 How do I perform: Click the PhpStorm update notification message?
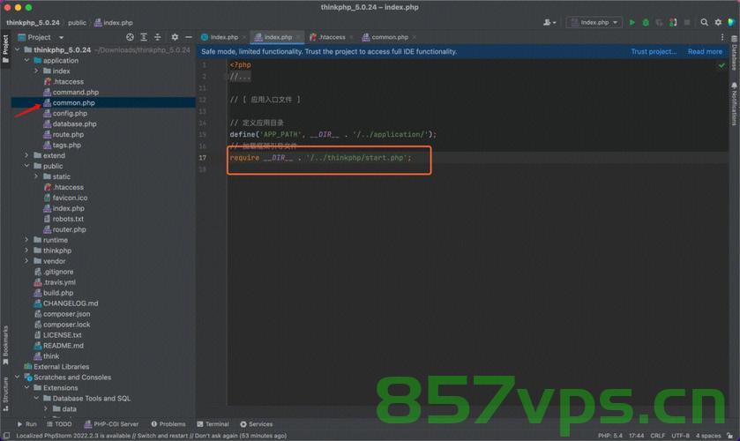tap(151, 436)
